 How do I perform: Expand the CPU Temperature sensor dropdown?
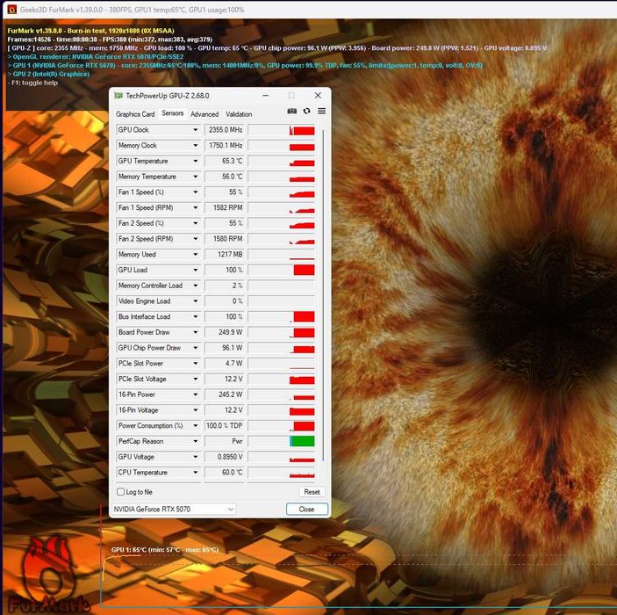point(195,472)
